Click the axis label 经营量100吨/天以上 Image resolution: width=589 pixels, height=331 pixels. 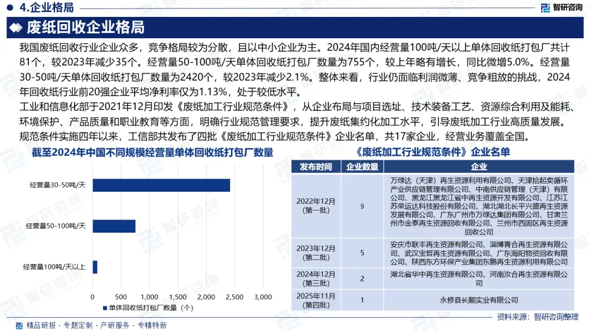tap(54, 267)
